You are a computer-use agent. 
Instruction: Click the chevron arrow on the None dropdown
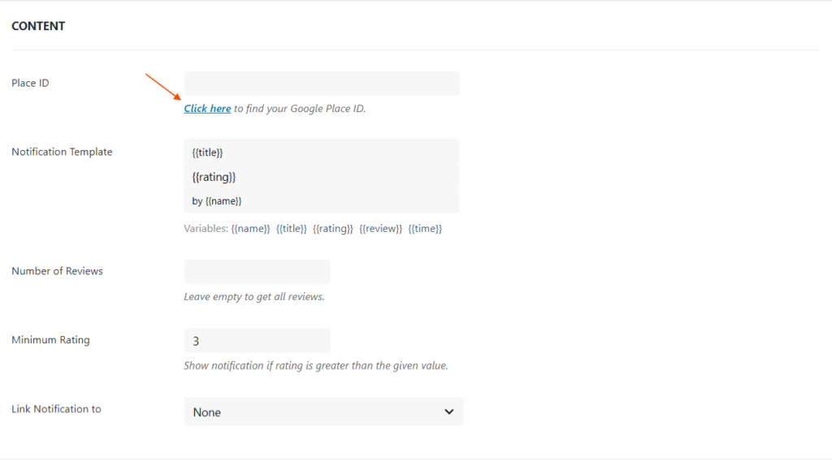click(449, 412)
